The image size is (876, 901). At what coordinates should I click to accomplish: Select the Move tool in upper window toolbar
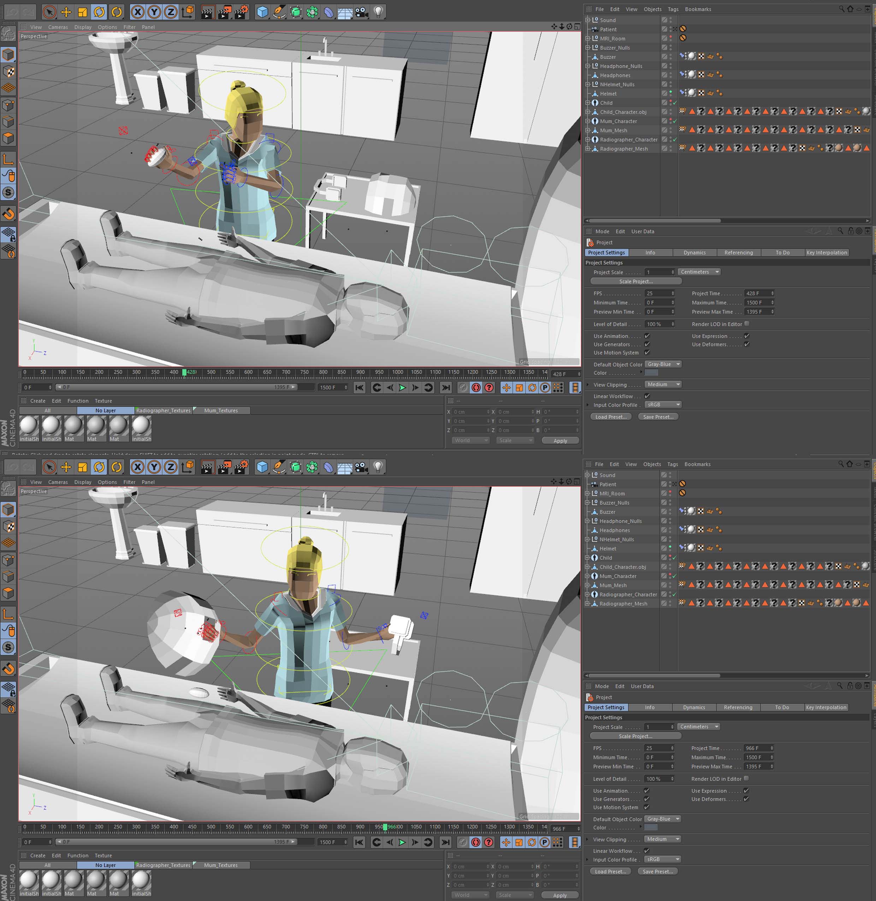point(66,12)
